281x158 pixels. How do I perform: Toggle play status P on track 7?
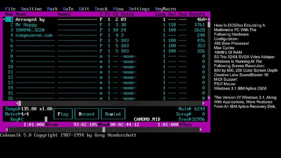pos(101,51)
